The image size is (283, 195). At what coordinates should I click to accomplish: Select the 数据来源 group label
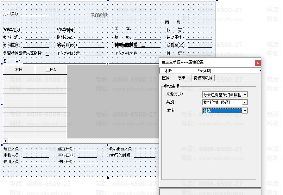pos(172,86)
